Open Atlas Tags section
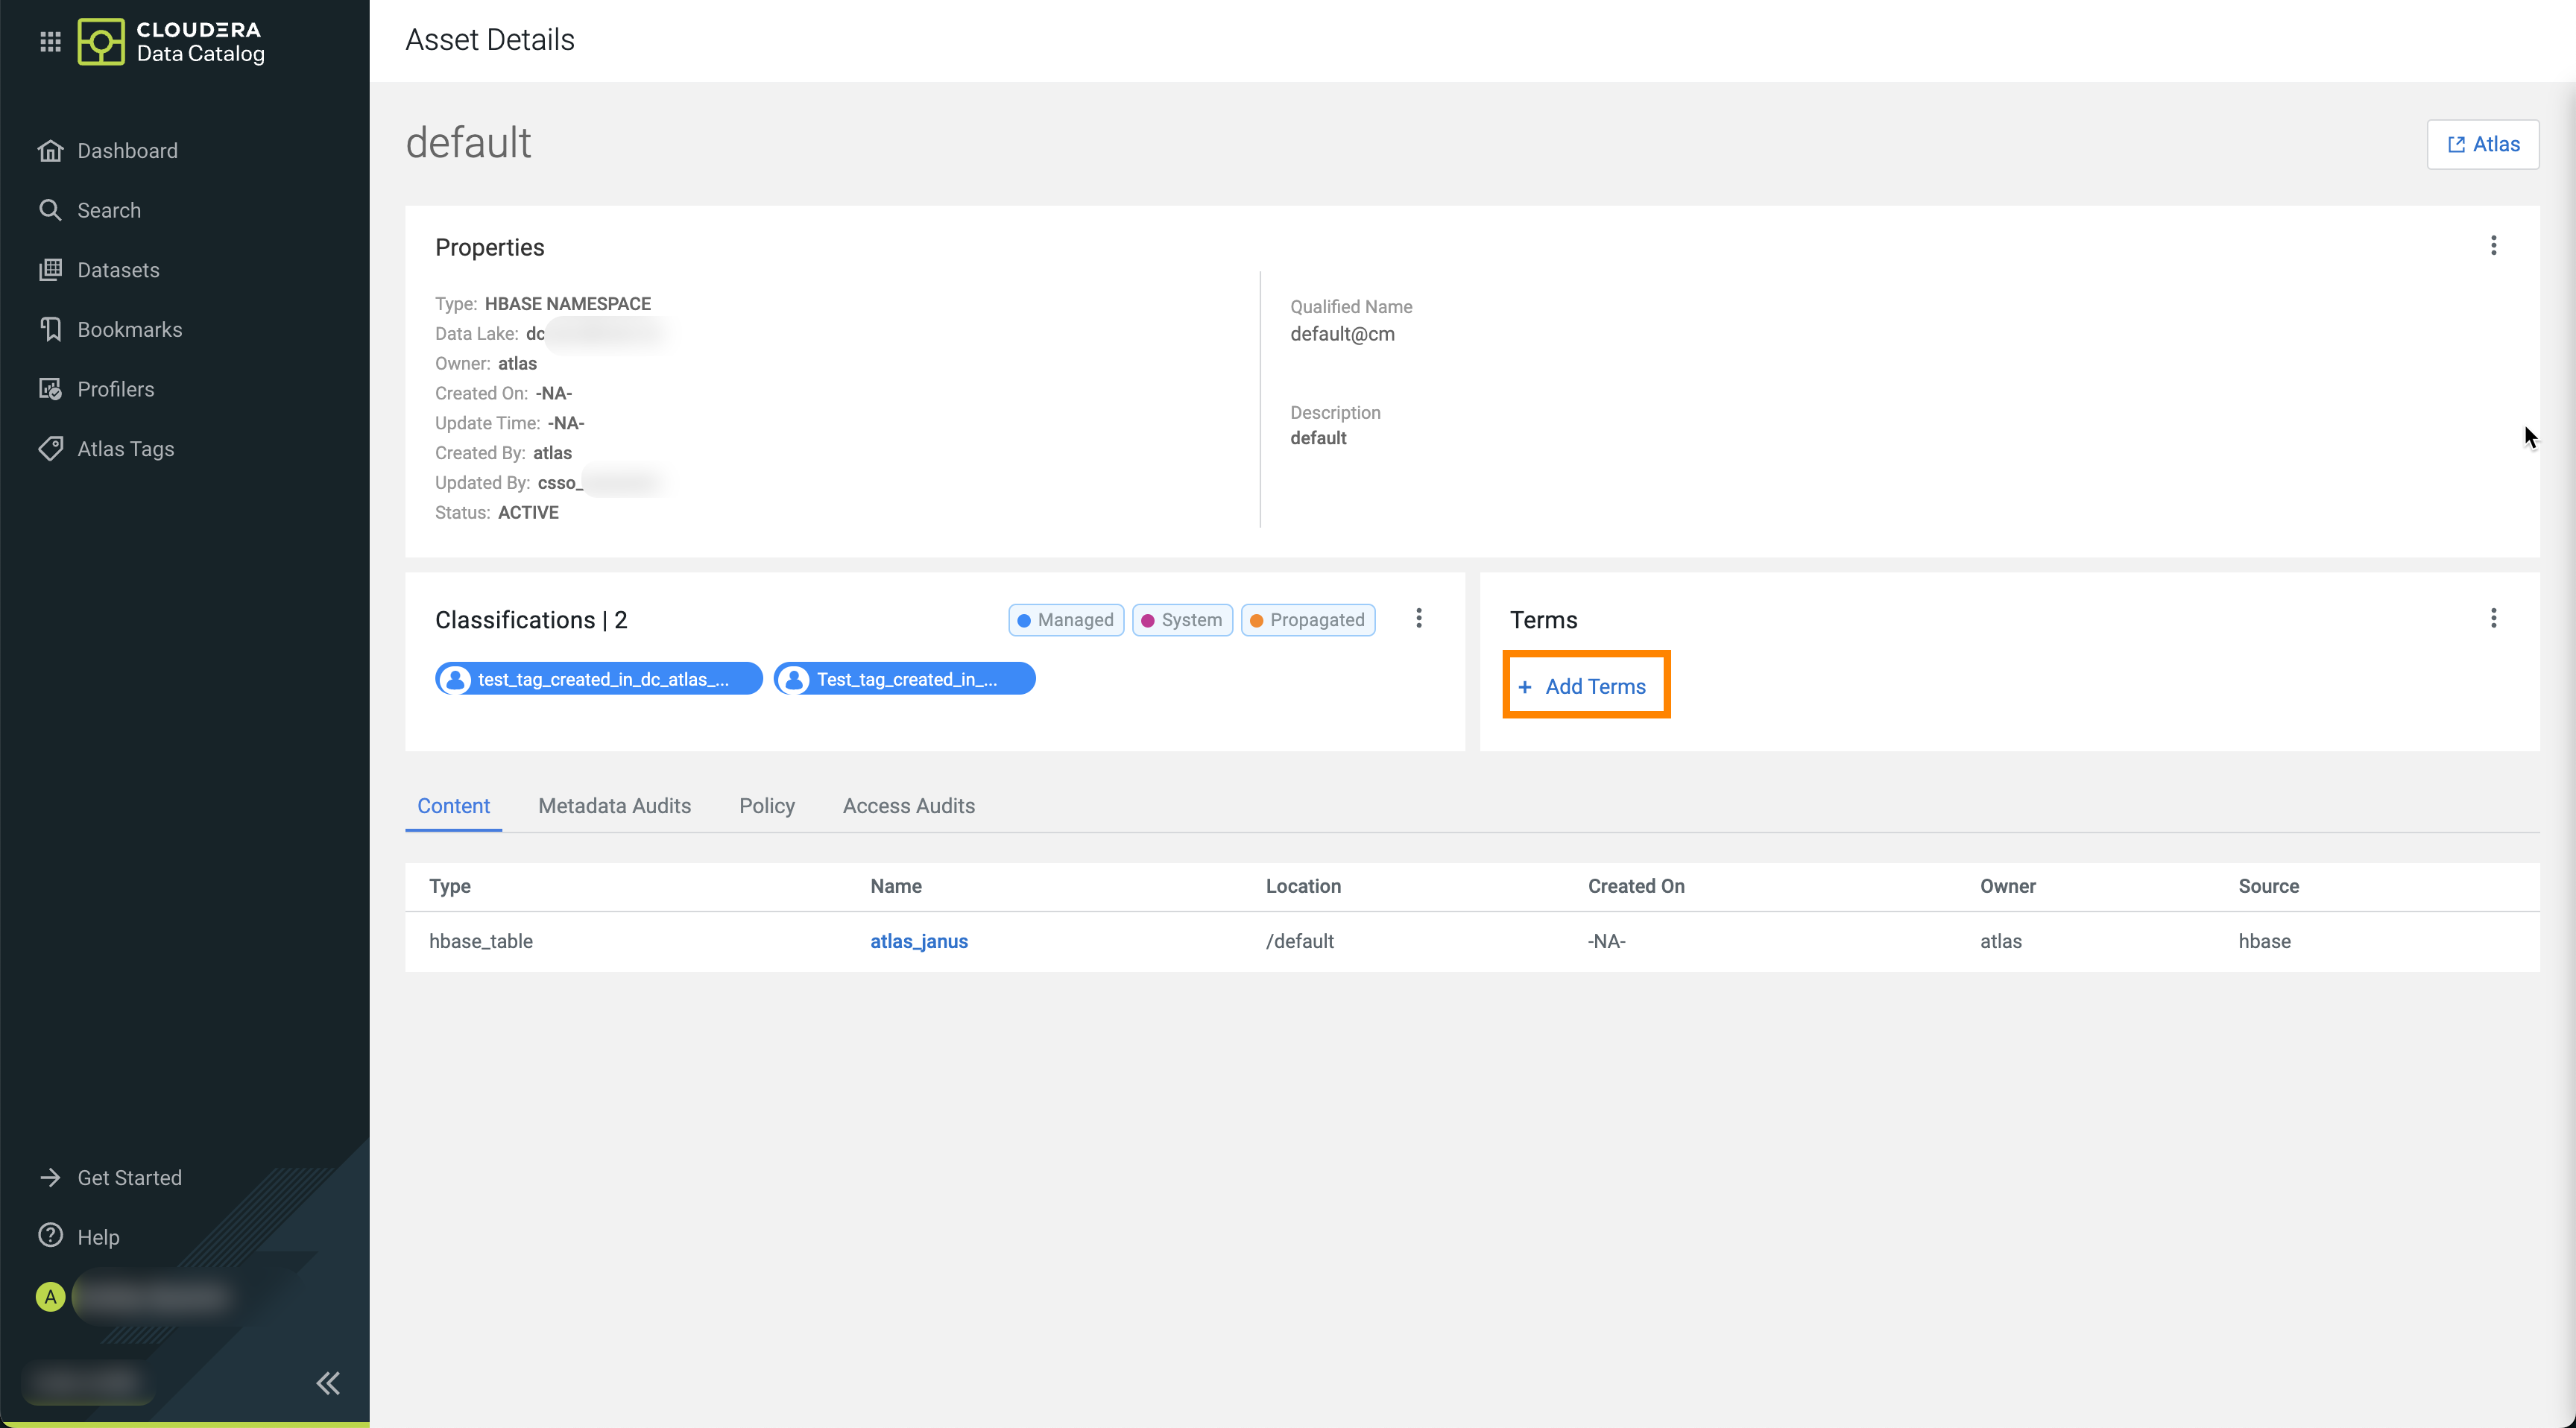 click(x=125, y=449)
